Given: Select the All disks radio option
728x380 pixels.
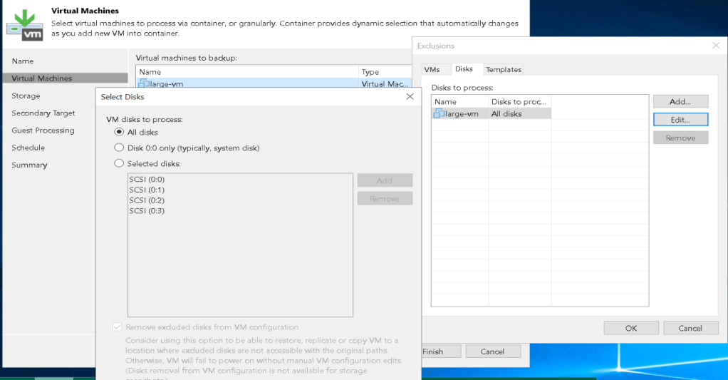Looking at the screenshot, I should [120, 133].
